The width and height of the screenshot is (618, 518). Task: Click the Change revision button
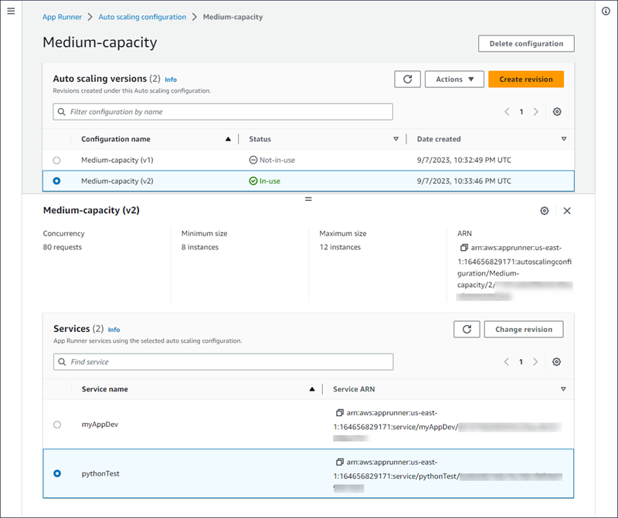pyautogui.click(x=523, y=329)
